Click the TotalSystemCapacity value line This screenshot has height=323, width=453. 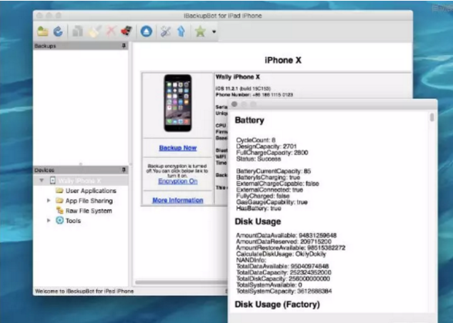coord(284,291)
